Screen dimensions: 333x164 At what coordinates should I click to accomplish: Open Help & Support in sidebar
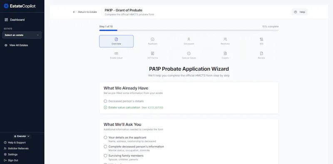15,142
